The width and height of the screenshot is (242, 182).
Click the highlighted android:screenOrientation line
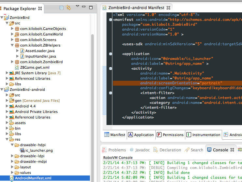178,83
